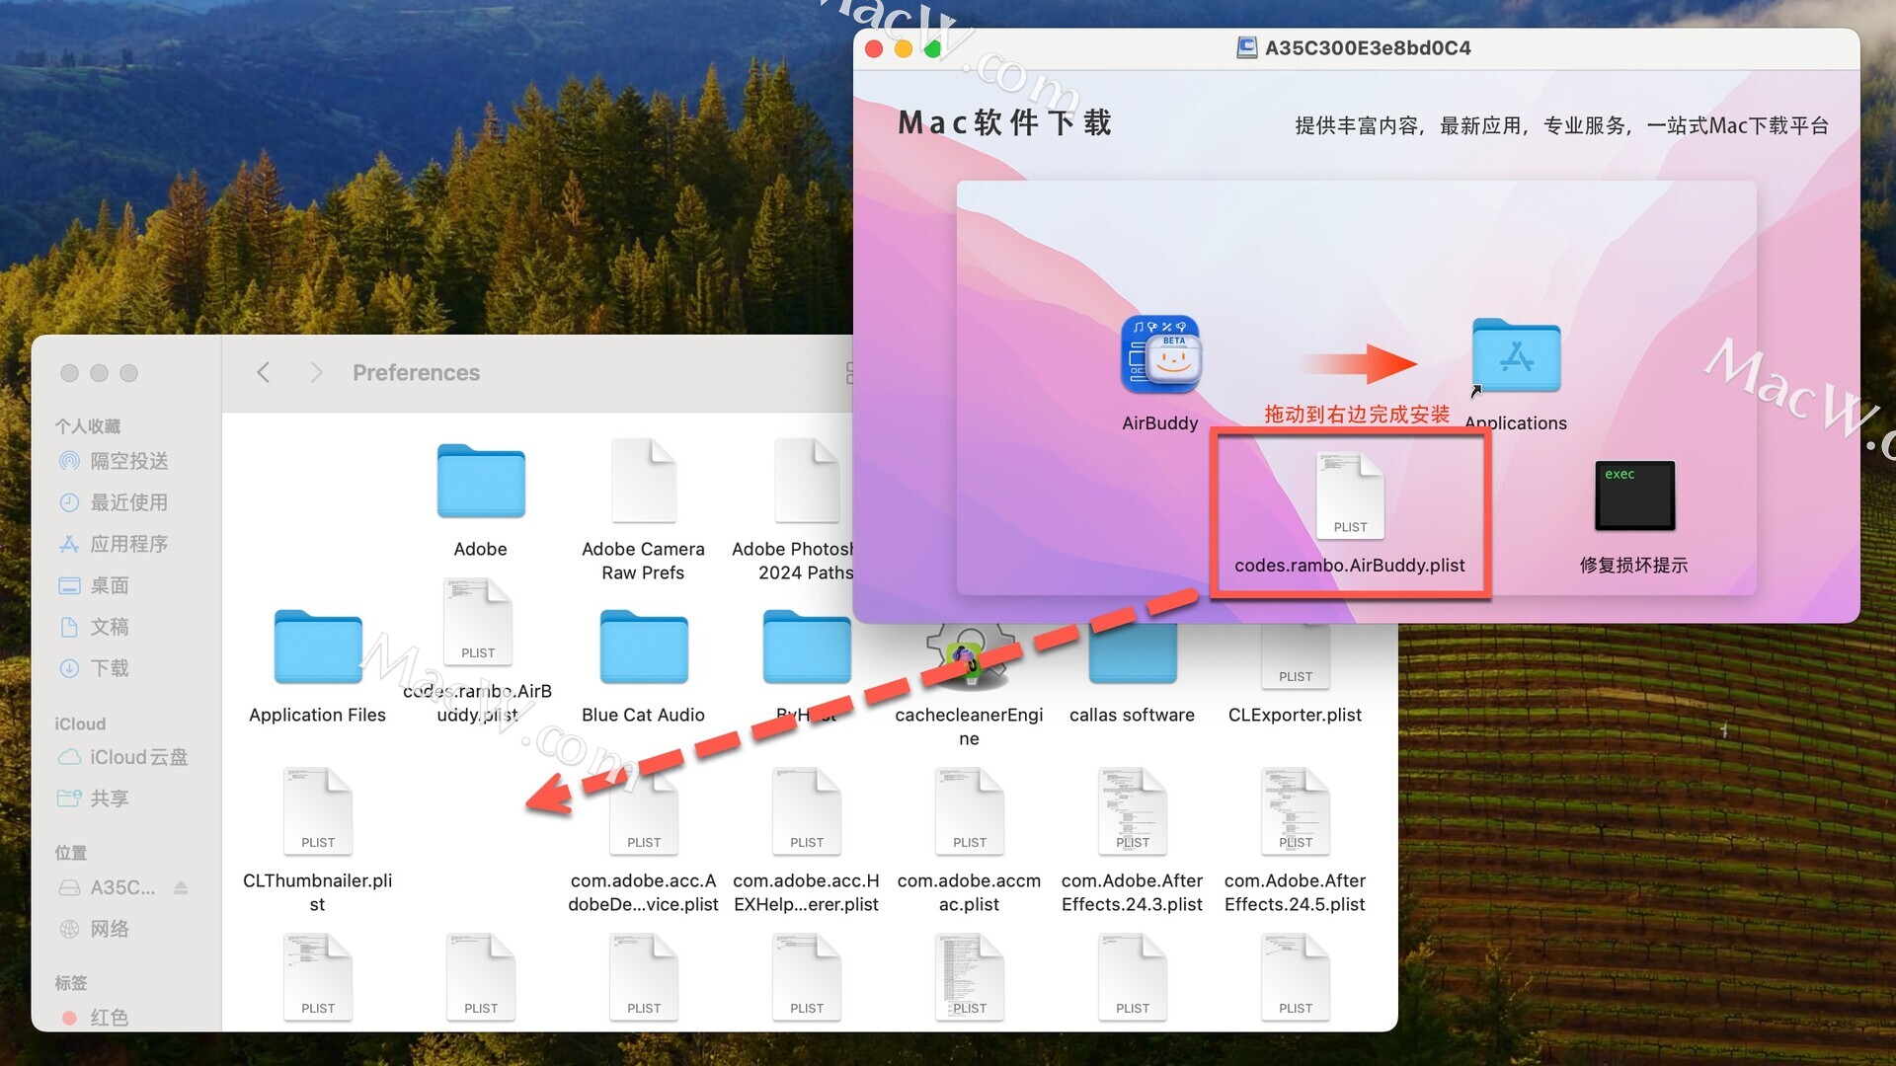Select the 红色 (Red) tag
This screenshot has height=1066, width=1896.
95,1018
